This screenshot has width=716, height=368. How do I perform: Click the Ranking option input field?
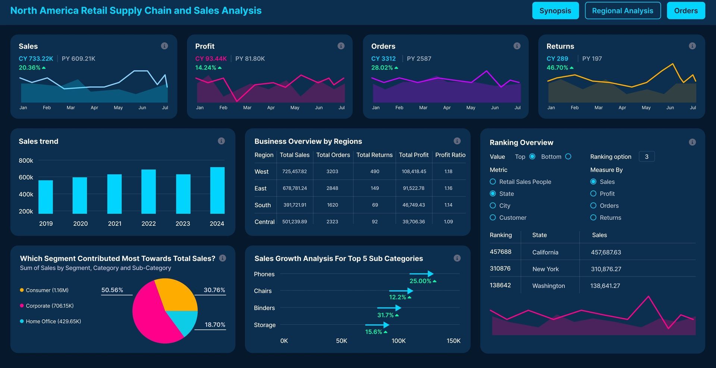pos(647,156)
